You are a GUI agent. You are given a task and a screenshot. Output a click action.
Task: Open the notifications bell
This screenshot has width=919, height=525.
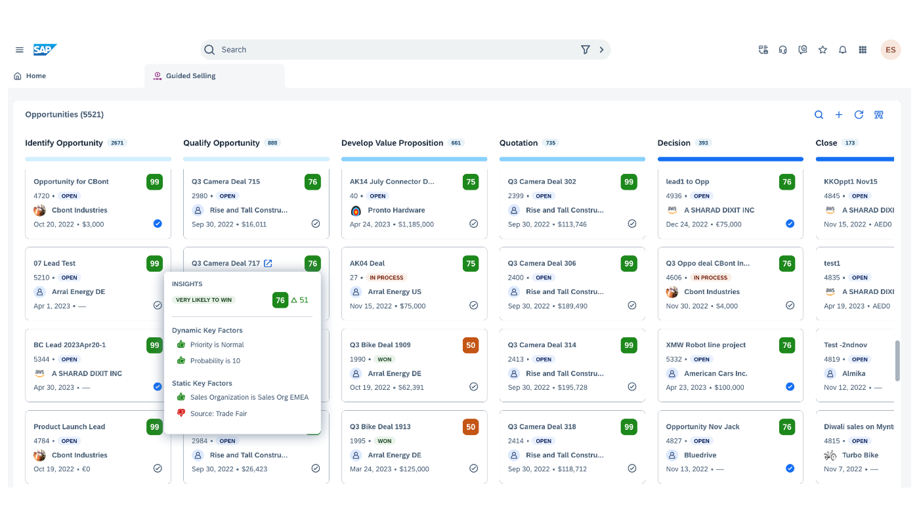click(843, 50)
